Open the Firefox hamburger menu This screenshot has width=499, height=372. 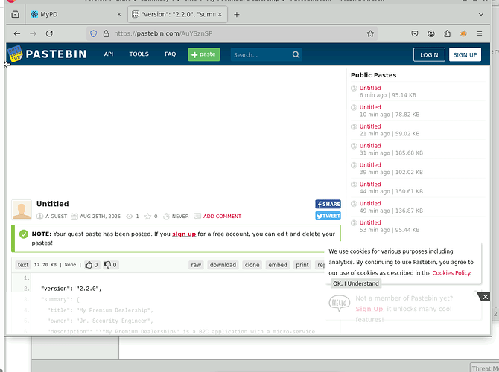click(x=480, y=33)
